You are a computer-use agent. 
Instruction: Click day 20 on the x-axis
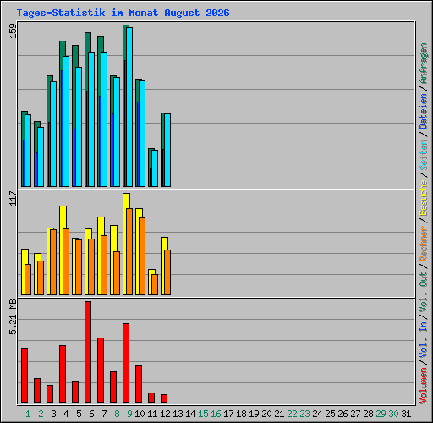tap(266, 414)
